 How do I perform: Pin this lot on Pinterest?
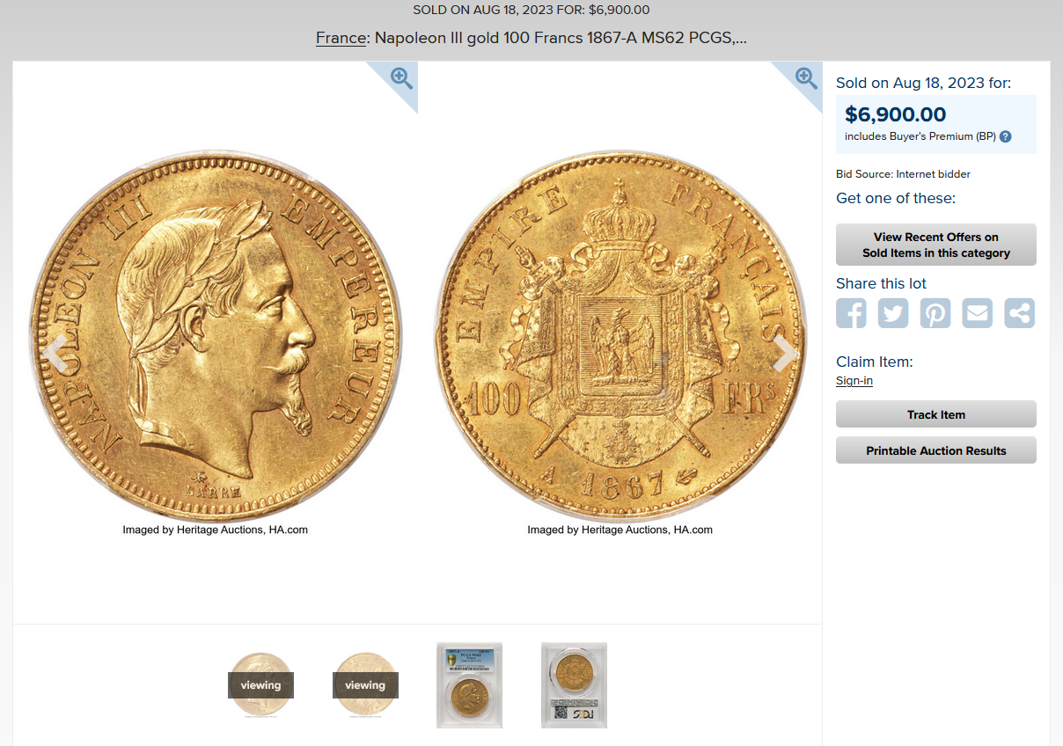[x=935, y=313]
